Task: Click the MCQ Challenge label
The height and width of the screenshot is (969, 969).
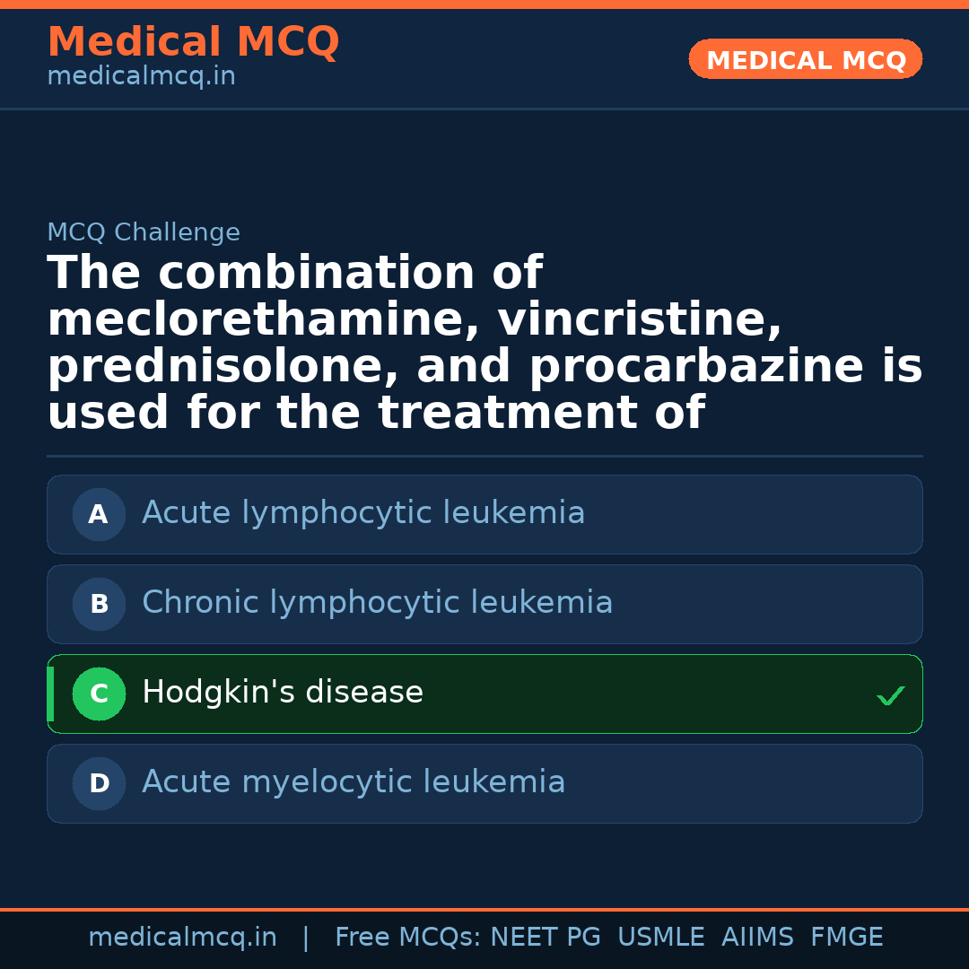Action: (144, 233)
